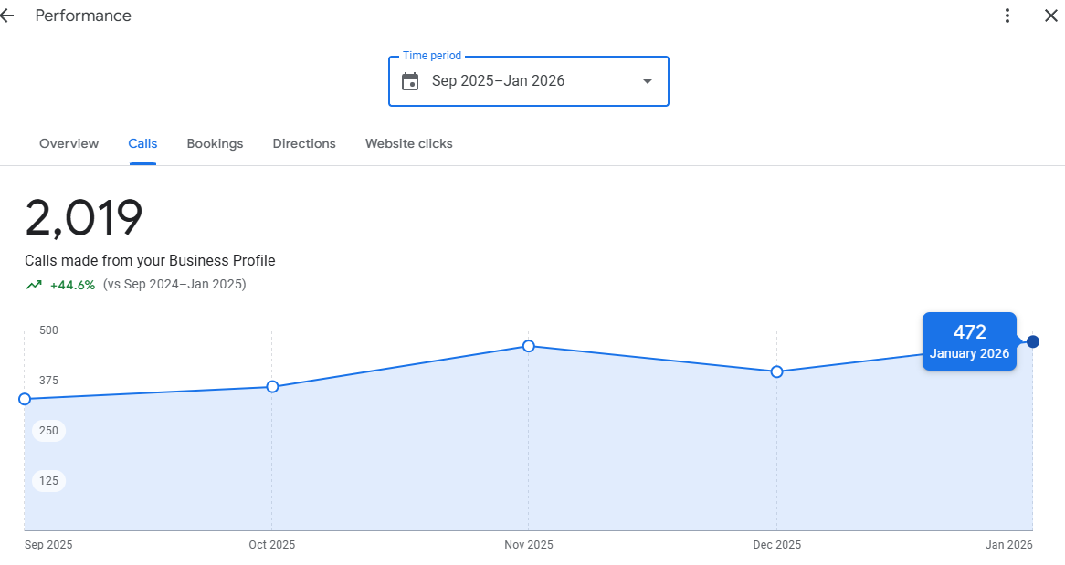Open the Website clicks tab
1065x565 pixels.
click(x=408, y=143)
